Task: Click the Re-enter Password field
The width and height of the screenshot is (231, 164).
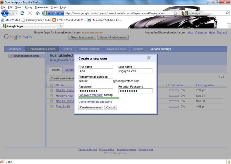Action: click(x=136, y=91)
